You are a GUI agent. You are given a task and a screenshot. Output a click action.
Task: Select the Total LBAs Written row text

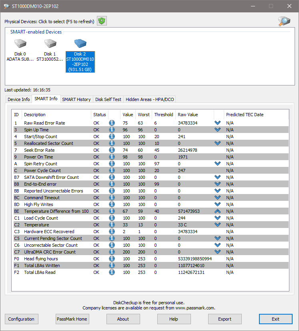tap(42, 266)
